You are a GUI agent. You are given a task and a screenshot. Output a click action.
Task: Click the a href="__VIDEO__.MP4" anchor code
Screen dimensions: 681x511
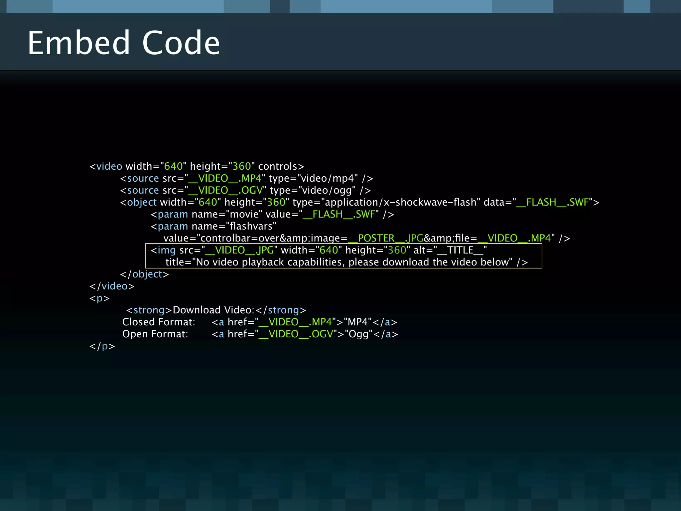pyautogui.click(x=305, y=322)
